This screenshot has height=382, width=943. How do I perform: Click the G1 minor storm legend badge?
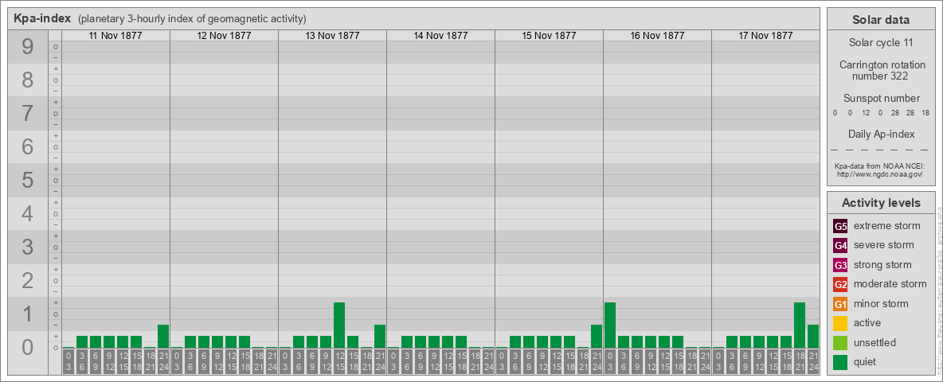[840, 304]
